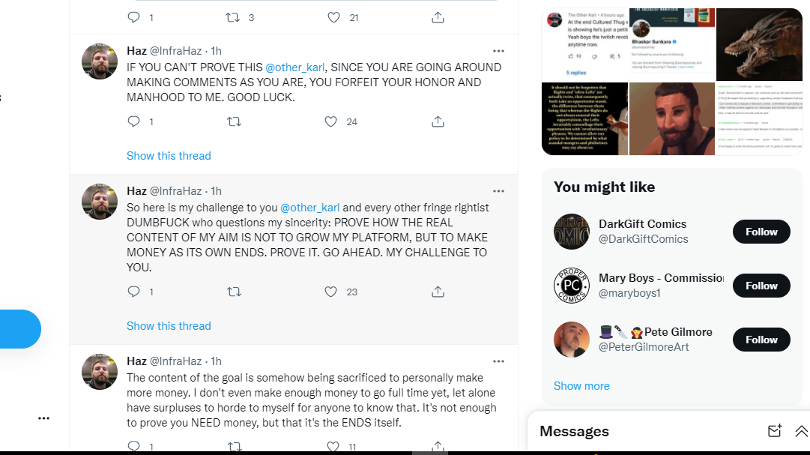Like the tweet with 24 likes

330,121
